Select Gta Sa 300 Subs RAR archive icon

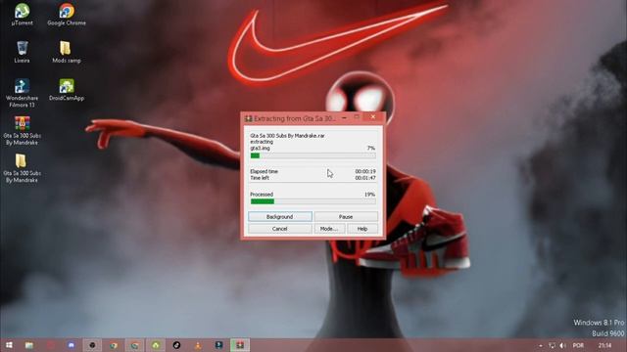click(22, 130)
